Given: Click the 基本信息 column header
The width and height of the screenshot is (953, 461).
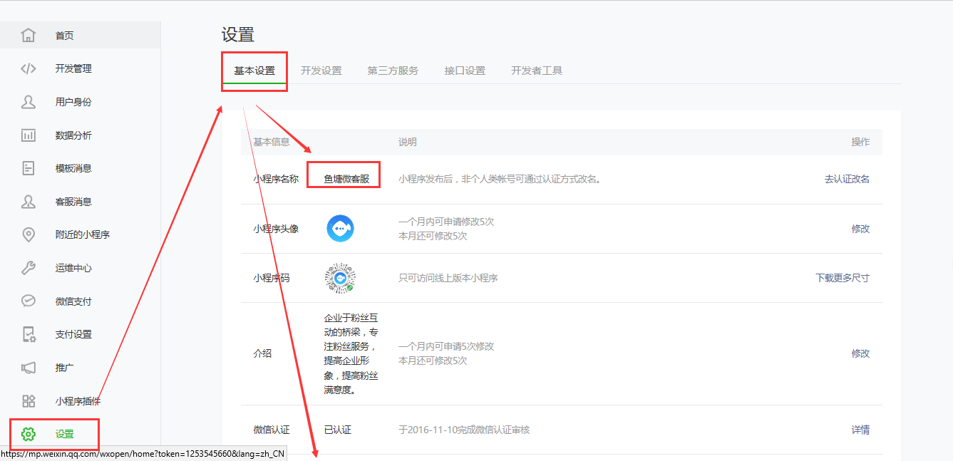Looking at the screenshot, I should click(272, 142).
